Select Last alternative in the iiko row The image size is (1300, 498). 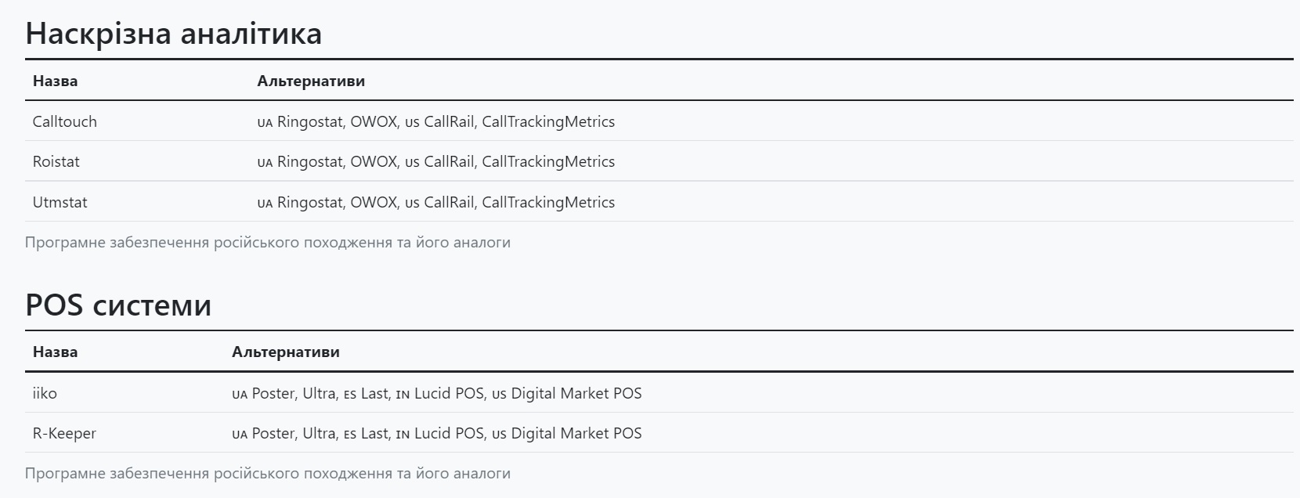[374, 393]
